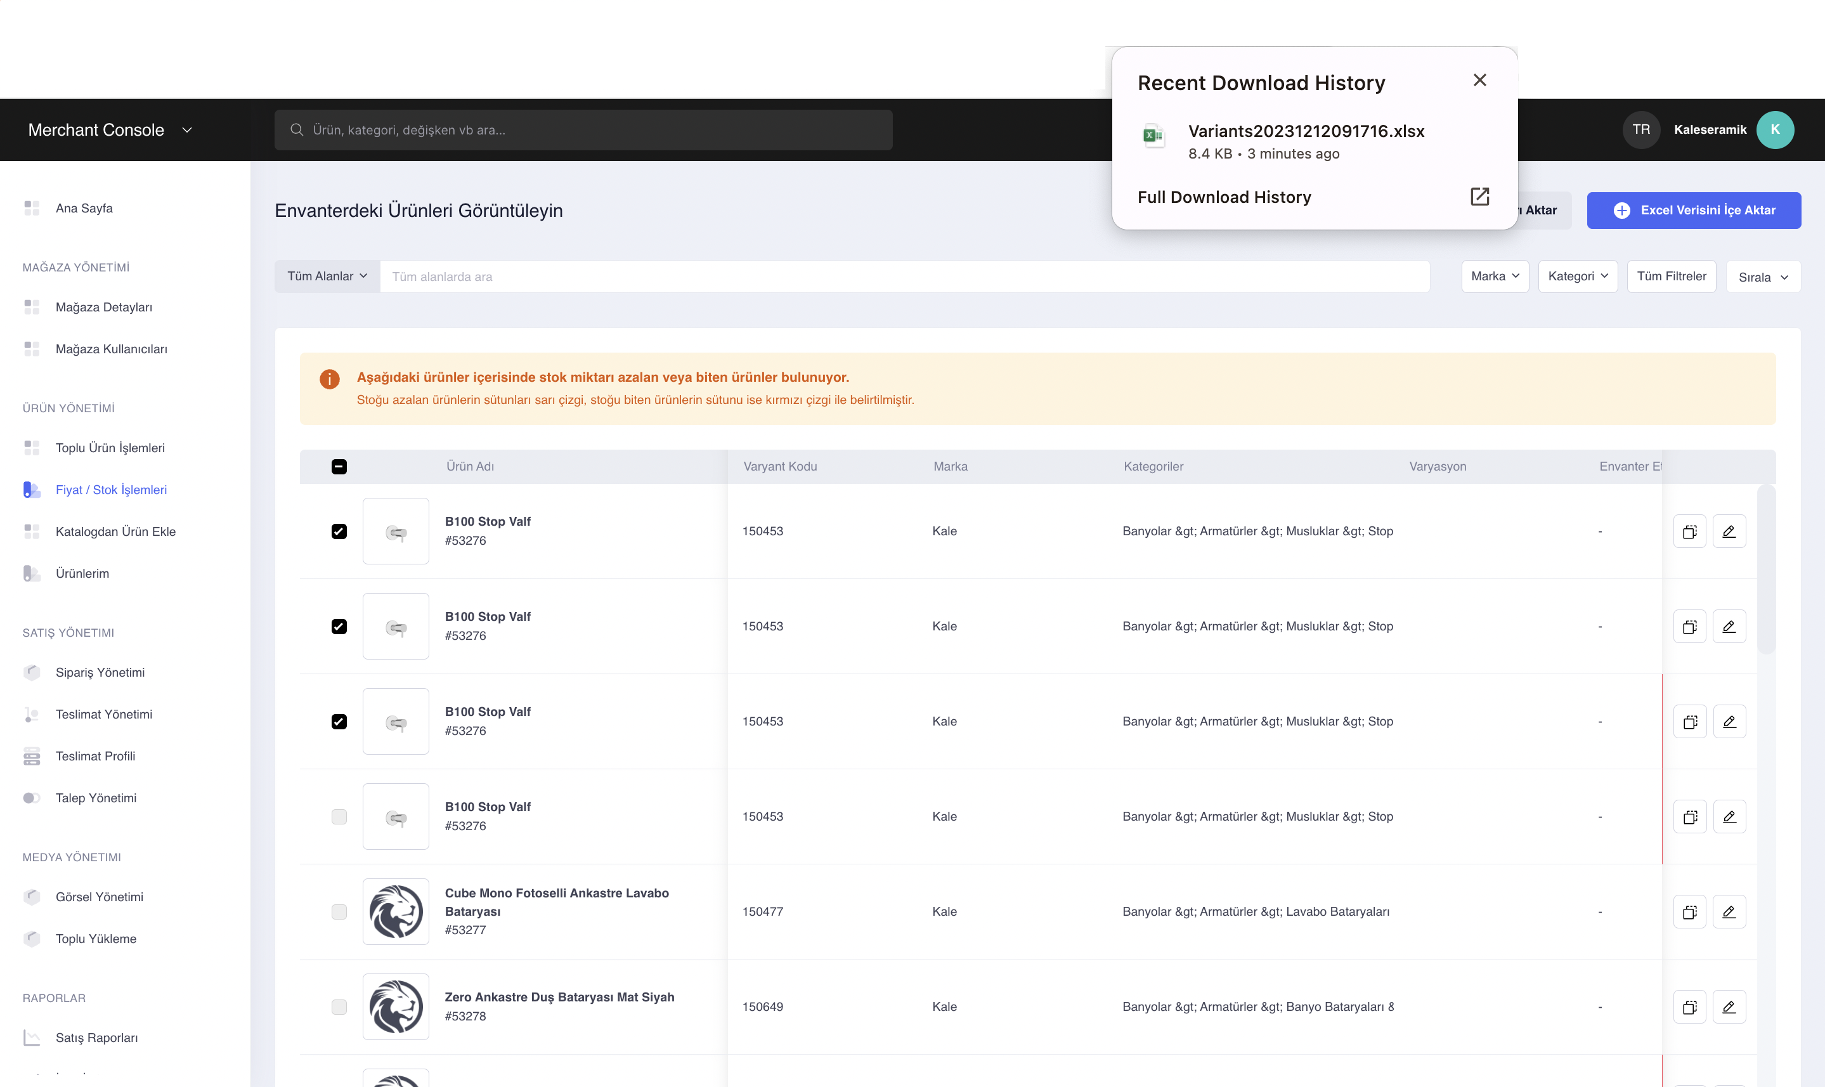1825x1087 pixels.
Task: Uncheck the third B100 Stop Valf row checkbox
Action: click(339, 722)
